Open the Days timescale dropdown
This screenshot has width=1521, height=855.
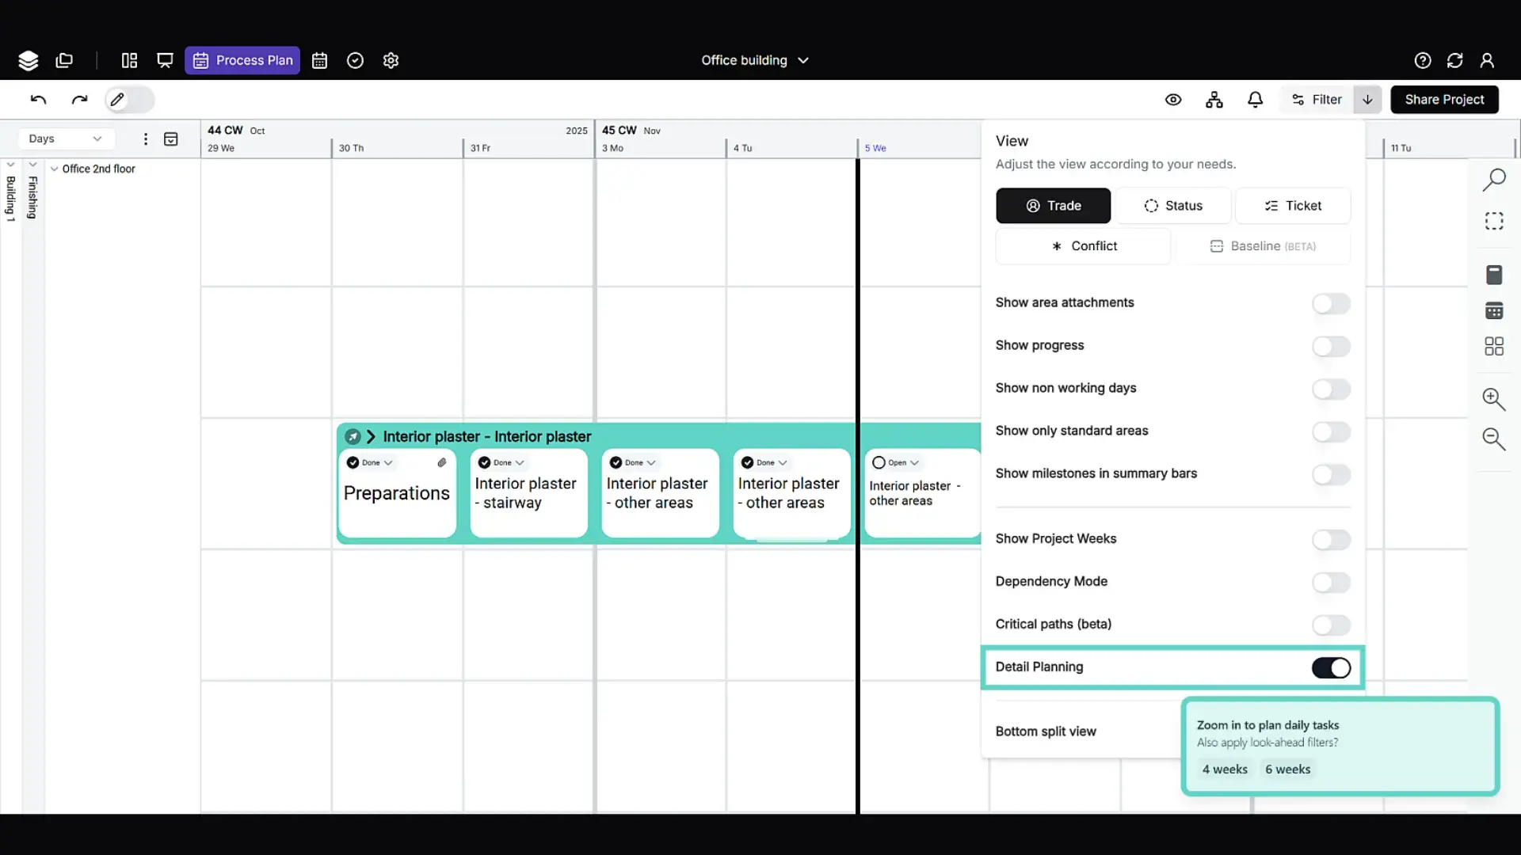pyautogui.click(x=65, y=139)
